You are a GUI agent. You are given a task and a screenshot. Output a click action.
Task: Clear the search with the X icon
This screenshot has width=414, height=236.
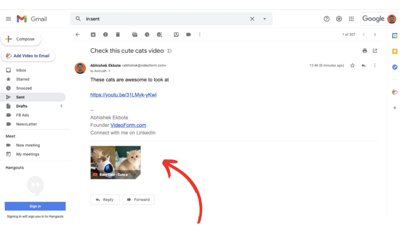(x=252, y=19)
